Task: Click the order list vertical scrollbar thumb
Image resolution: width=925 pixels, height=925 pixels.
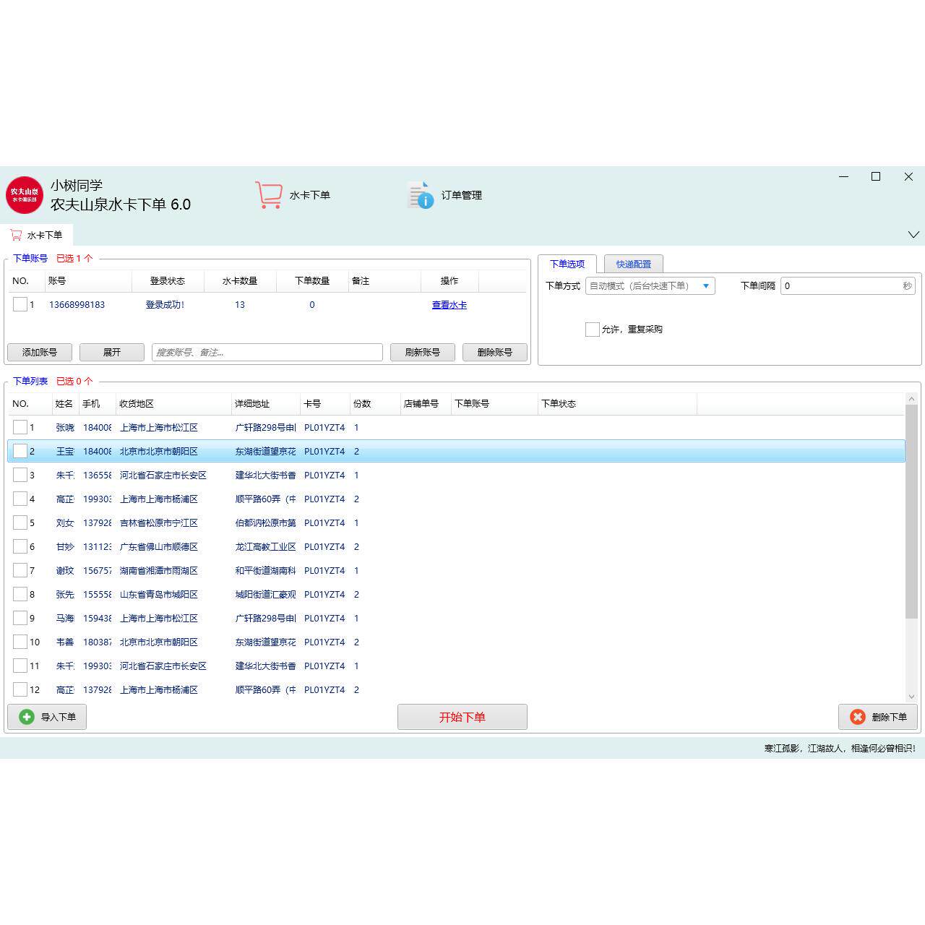Action: (911, 512)
